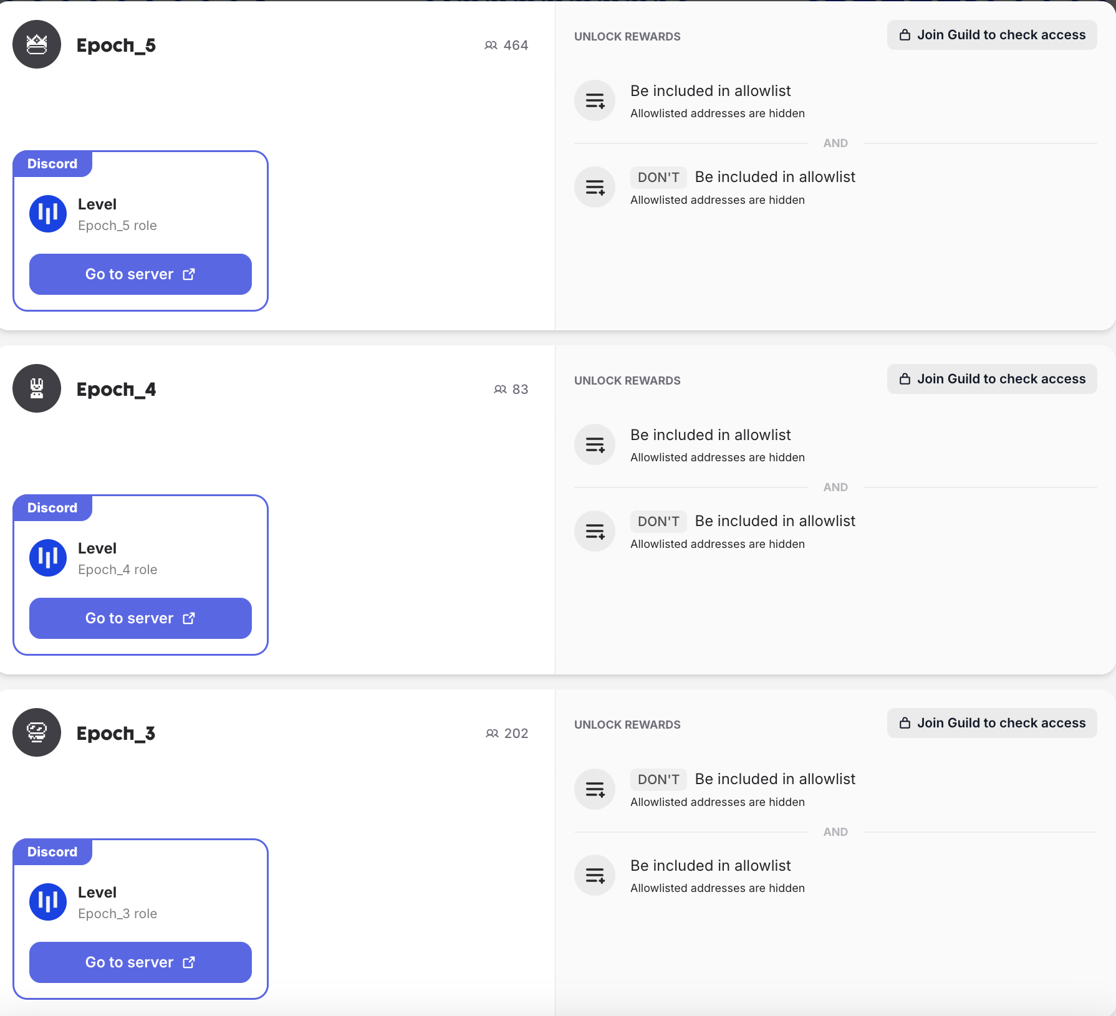The image size is (1116, 1016).
Task: Click the Epoch_3 role avatar icon
Action: click(37, 732)
